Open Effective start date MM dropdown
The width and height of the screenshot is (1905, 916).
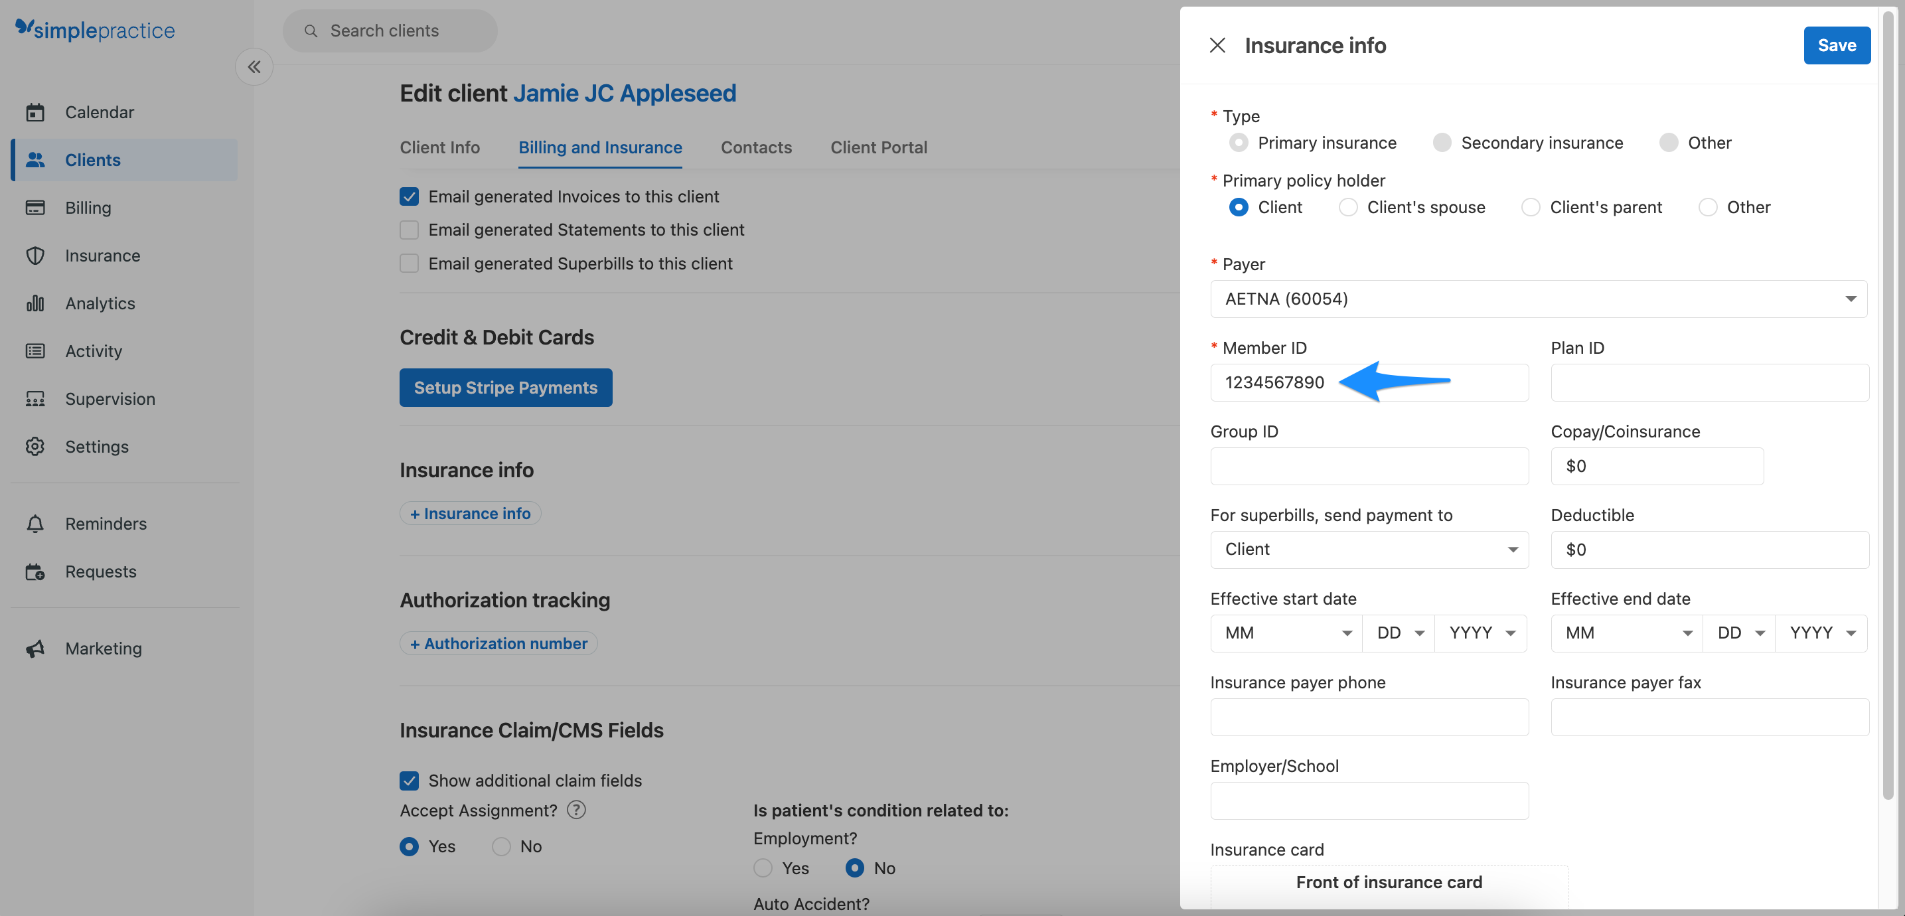tap(1286, 633)
